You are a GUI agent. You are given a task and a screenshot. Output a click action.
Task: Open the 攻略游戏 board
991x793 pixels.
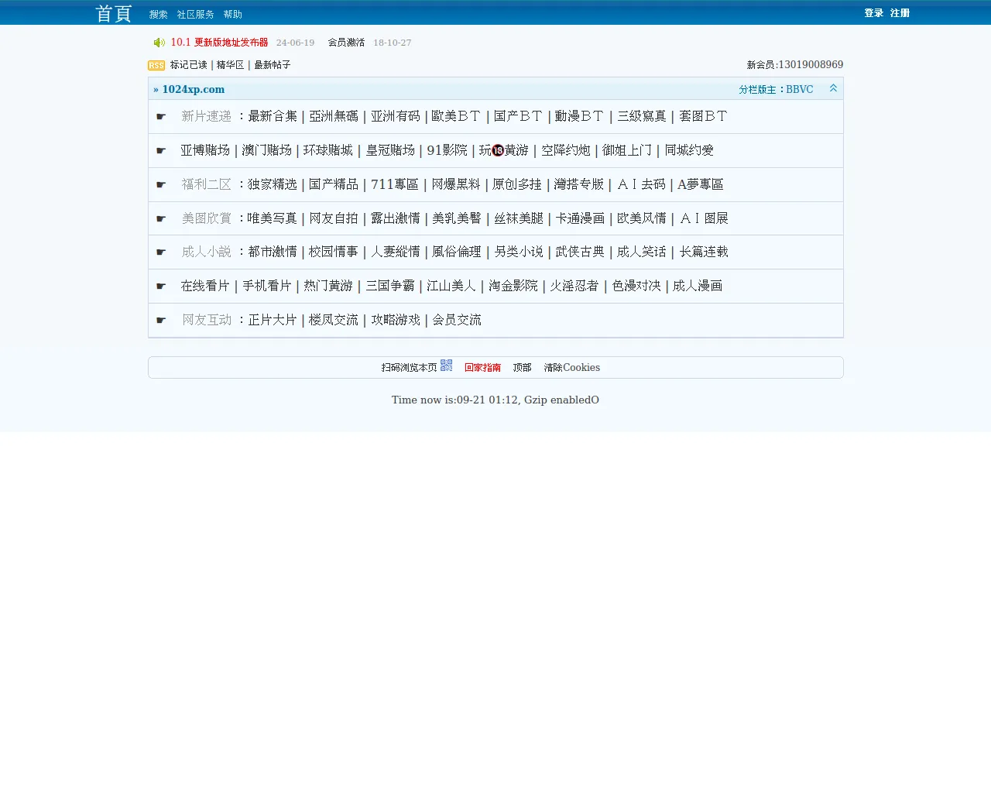(x=396, y=320)
